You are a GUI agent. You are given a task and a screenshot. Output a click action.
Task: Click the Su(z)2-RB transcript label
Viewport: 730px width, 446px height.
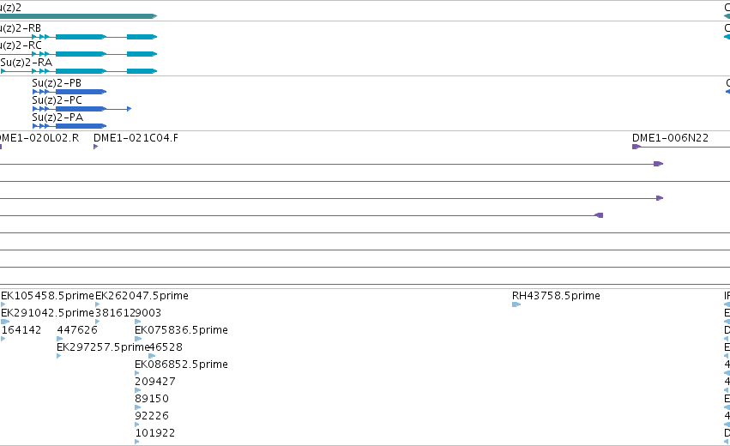click(20, 28)
